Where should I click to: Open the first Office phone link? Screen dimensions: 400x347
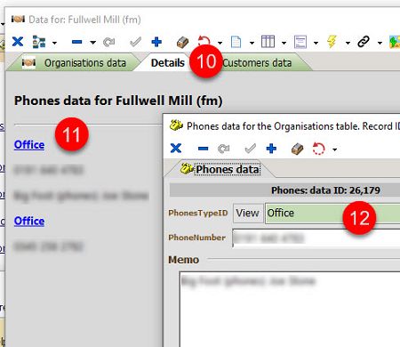29,145
